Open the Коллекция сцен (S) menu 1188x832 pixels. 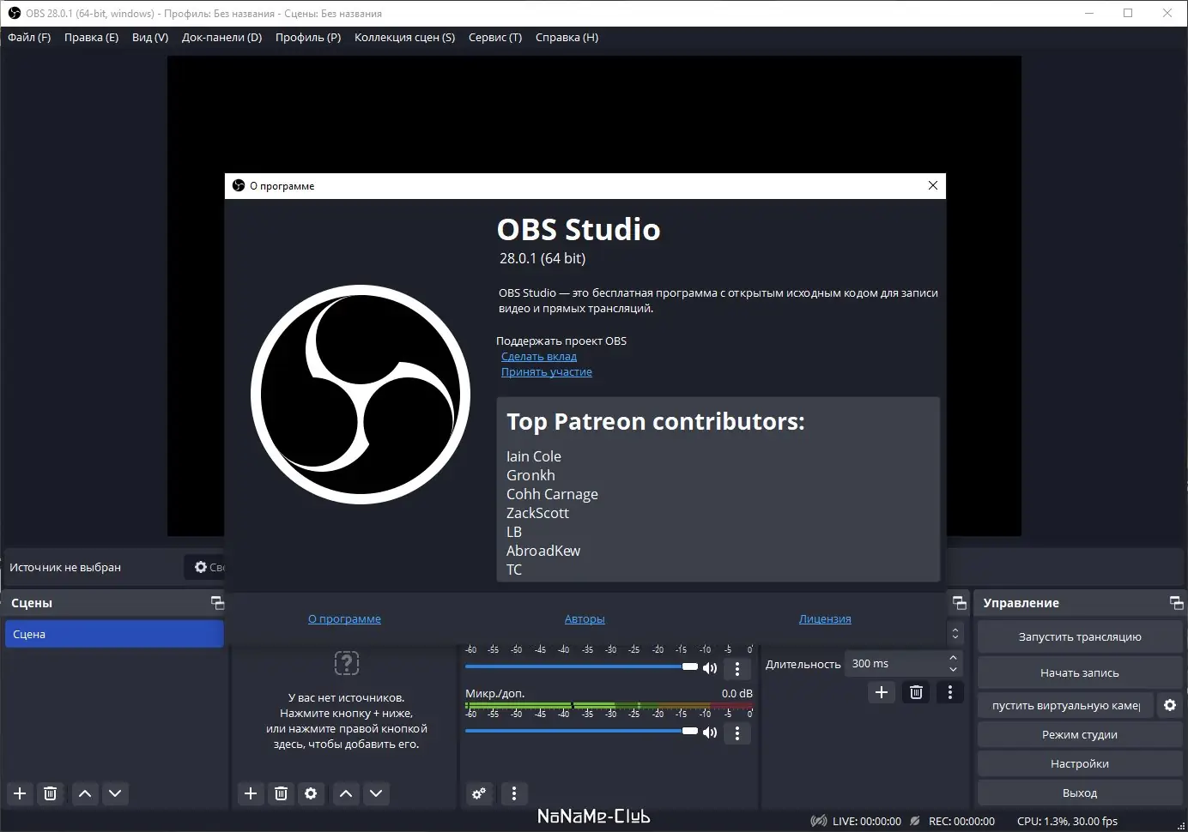(405, 38)
